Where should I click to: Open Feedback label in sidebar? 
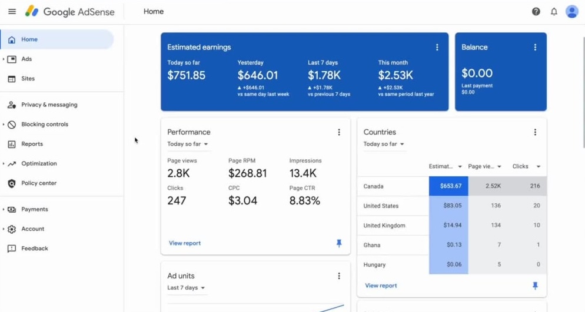click(35, 249)
